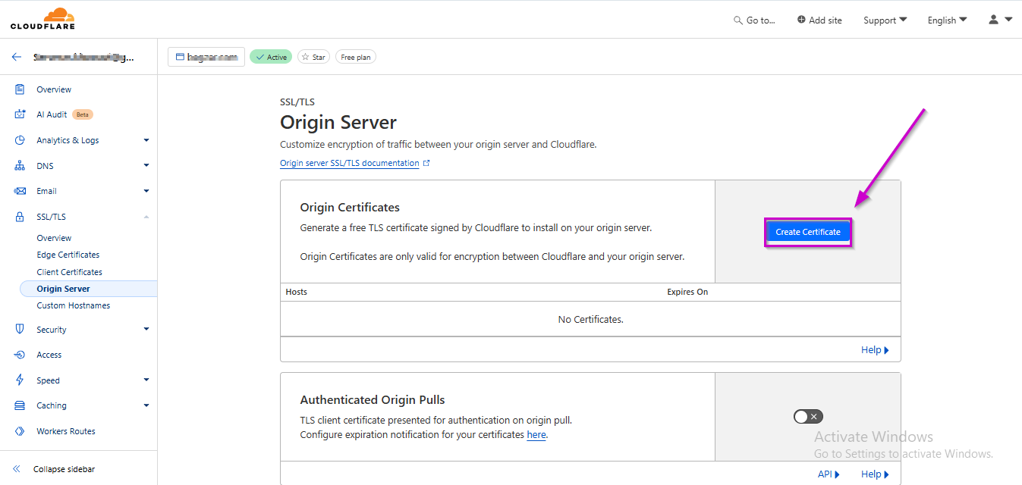Click API link under Authenticated Origin Pulls

coord(829,474)
